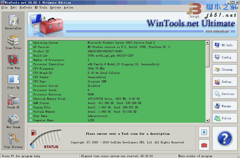Select the 'OS Version:' row label
Screen dimensions: 240x158
[41, 47]
